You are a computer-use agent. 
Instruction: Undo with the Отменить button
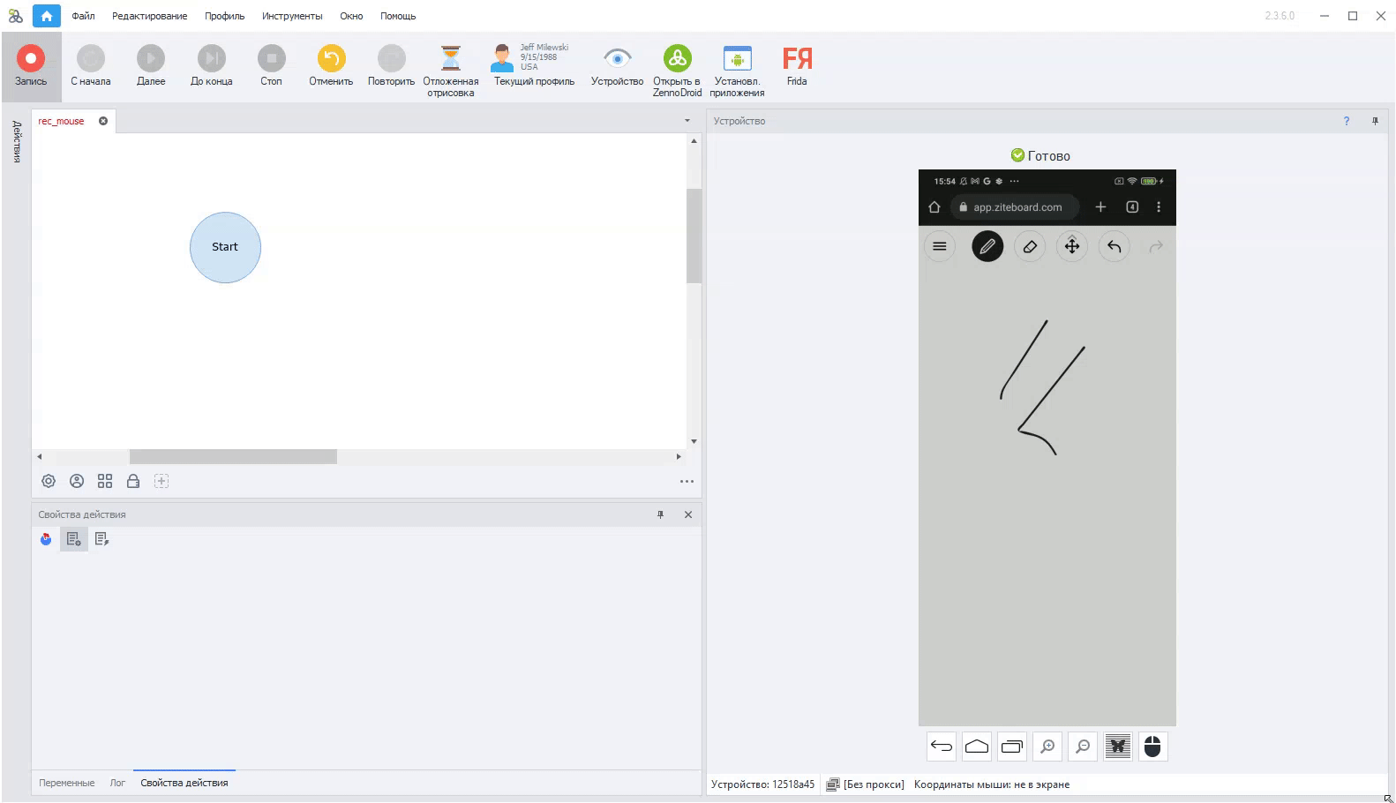point(331,66)
